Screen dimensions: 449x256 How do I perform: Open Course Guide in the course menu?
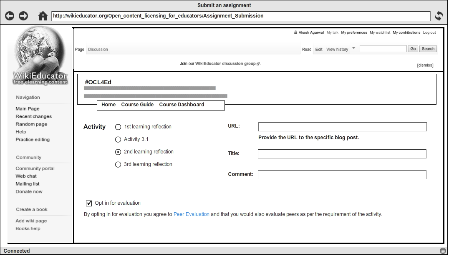point(137,105)
